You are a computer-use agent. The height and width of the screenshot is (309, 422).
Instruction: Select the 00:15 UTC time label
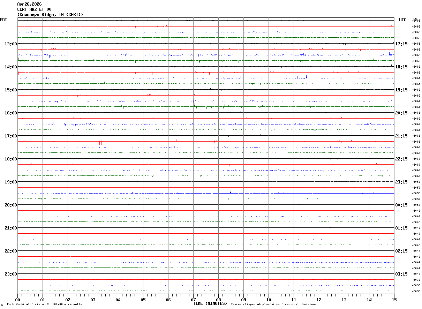tap(401, 205)
